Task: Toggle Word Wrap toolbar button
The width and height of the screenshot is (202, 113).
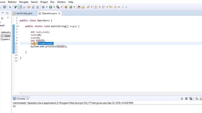Action: (x=29, y=7)
